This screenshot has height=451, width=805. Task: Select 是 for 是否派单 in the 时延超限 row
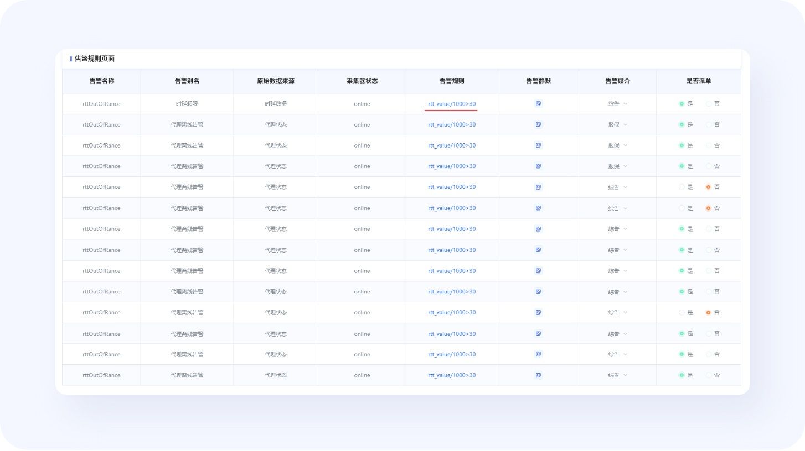682,103
